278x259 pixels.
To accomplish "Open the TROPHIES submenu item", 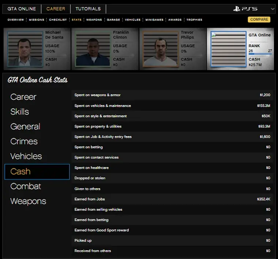I will tap(194, 20).
